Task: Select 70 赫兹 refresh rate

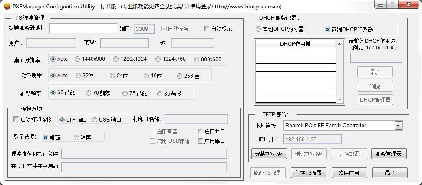Action: pos(88,93)
